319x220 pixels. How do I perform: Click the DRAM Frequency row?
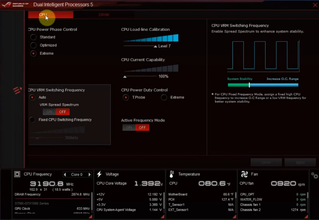(x=52, y=194)
